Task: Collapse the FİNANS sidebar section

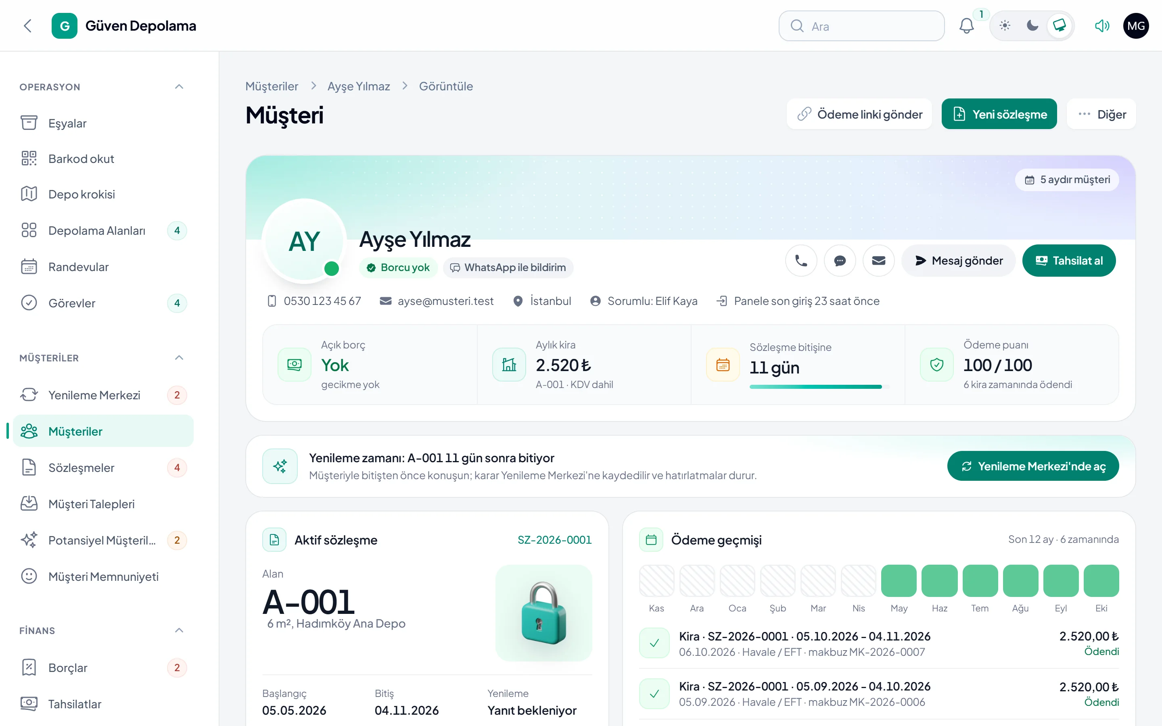Action: point(179,630)
